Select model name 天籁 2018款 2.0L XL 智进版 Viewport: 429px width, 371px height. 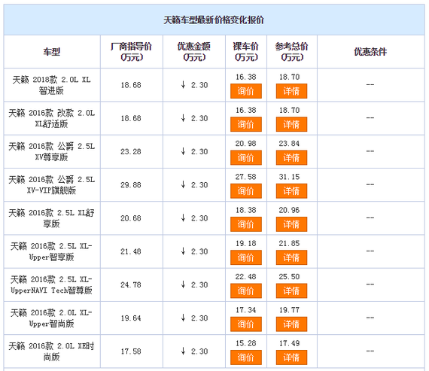tap(51, 85)
